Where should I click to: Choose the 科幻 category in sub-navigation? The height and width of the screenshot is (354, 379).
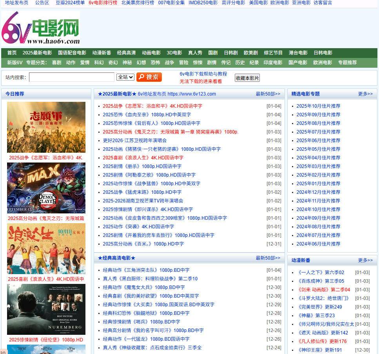99,63
